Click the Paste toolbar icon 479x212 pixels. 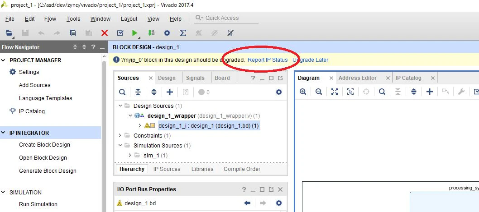[x=89, y=33]
